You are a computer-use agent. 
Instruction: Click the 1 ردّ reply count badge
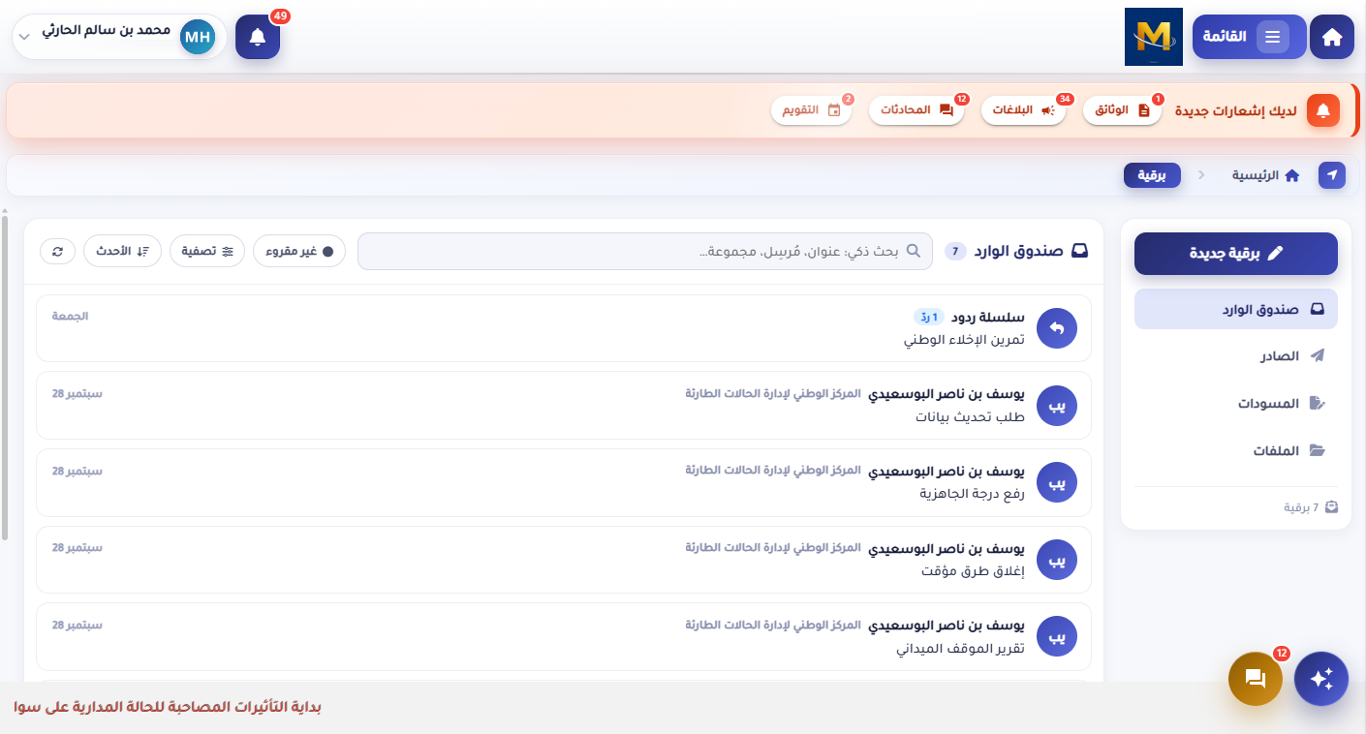click(x=928, y=317)
